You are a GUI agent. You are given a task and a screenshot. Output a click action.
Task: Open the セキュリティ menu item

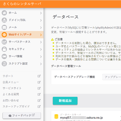tap(22, 49)
